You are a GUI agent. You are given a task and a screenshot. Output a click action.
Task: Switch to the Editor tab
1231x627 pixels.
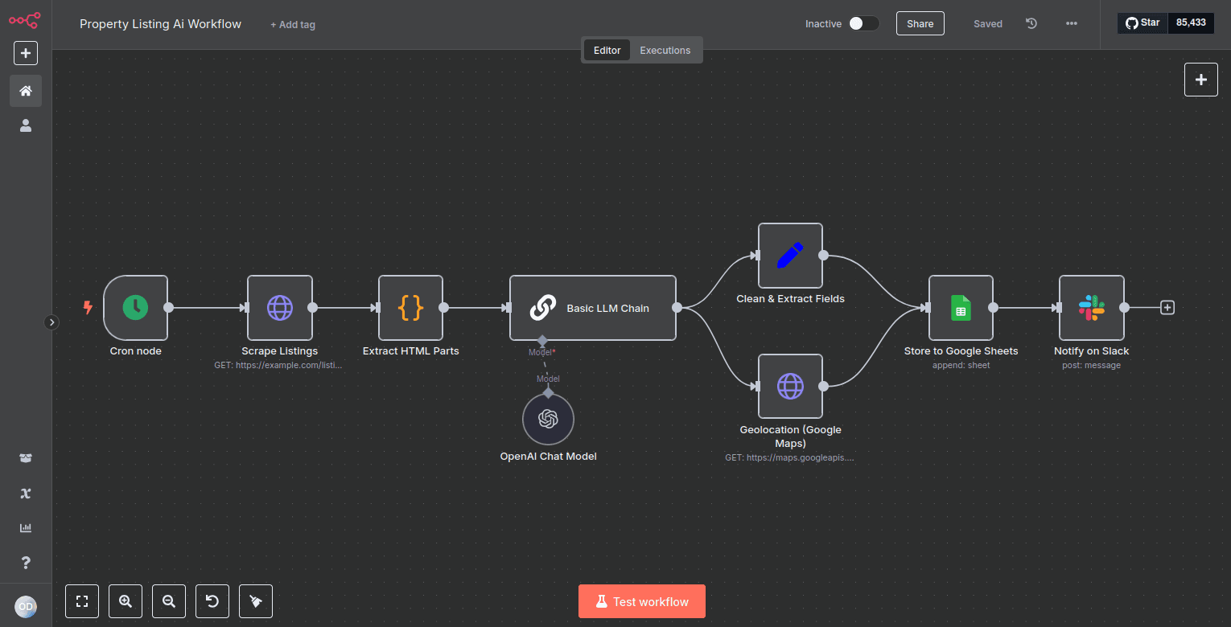607,50
